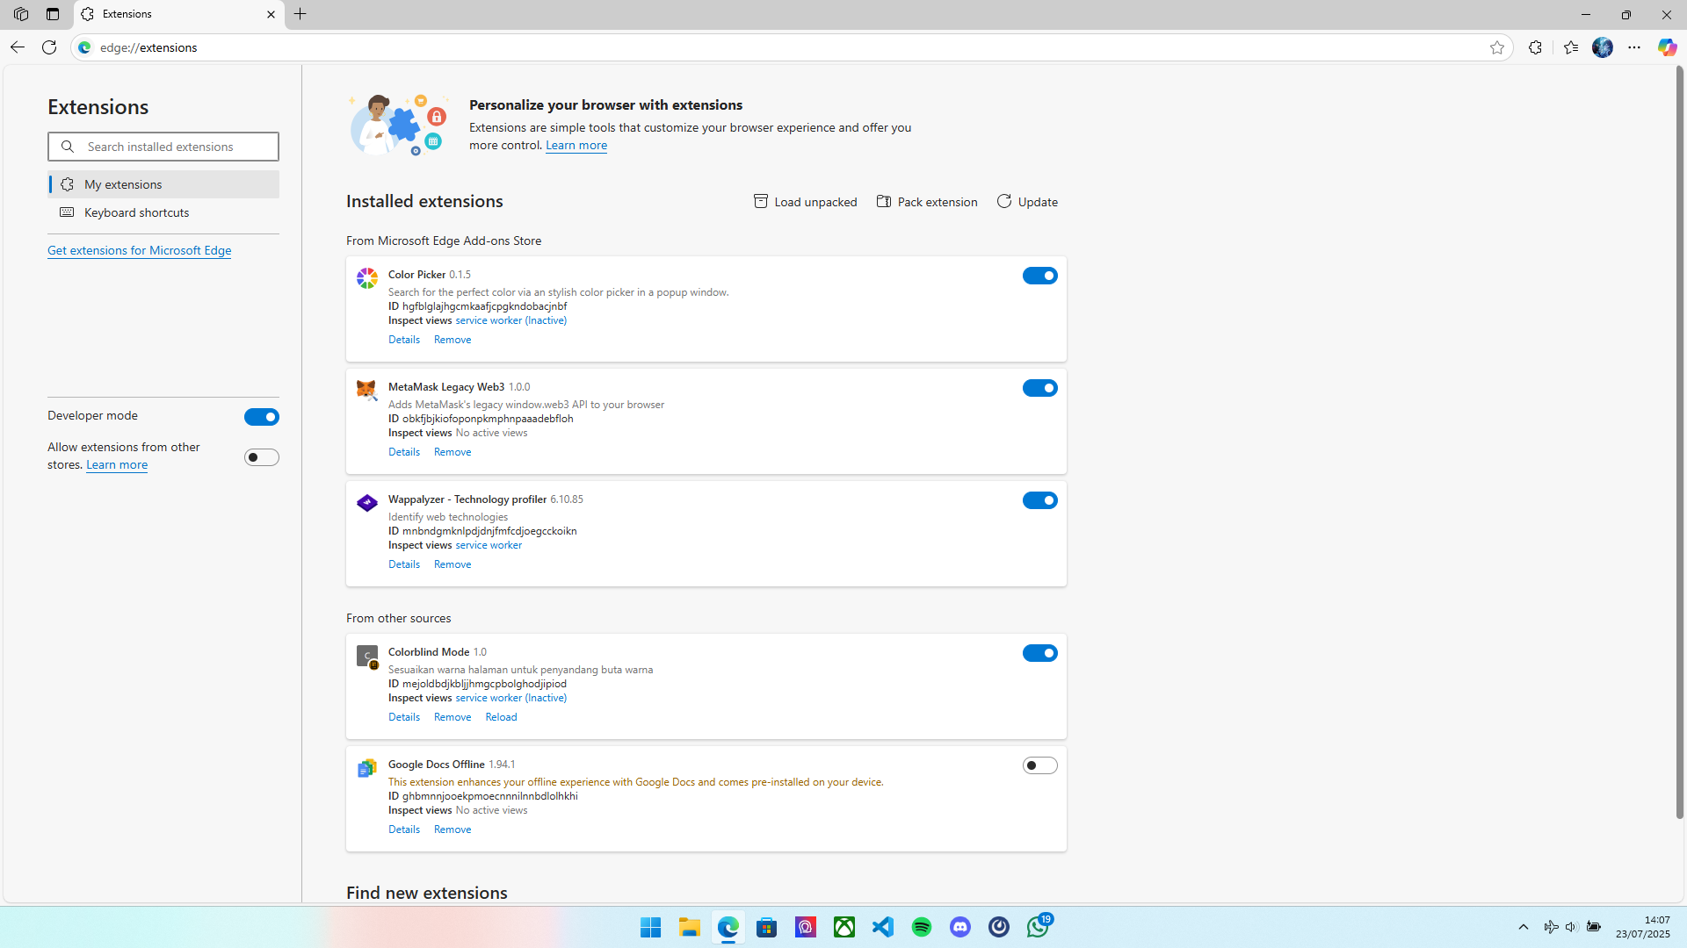The width and height of the screenshot is (1687, 948).
Task: Open File Explorer from taskbar
Action: pyautogui.click(x=690, y=927)
